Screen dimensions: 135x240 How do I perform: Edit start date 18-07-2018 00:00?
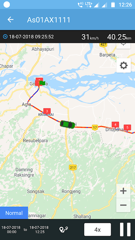(x=11, y=229)
